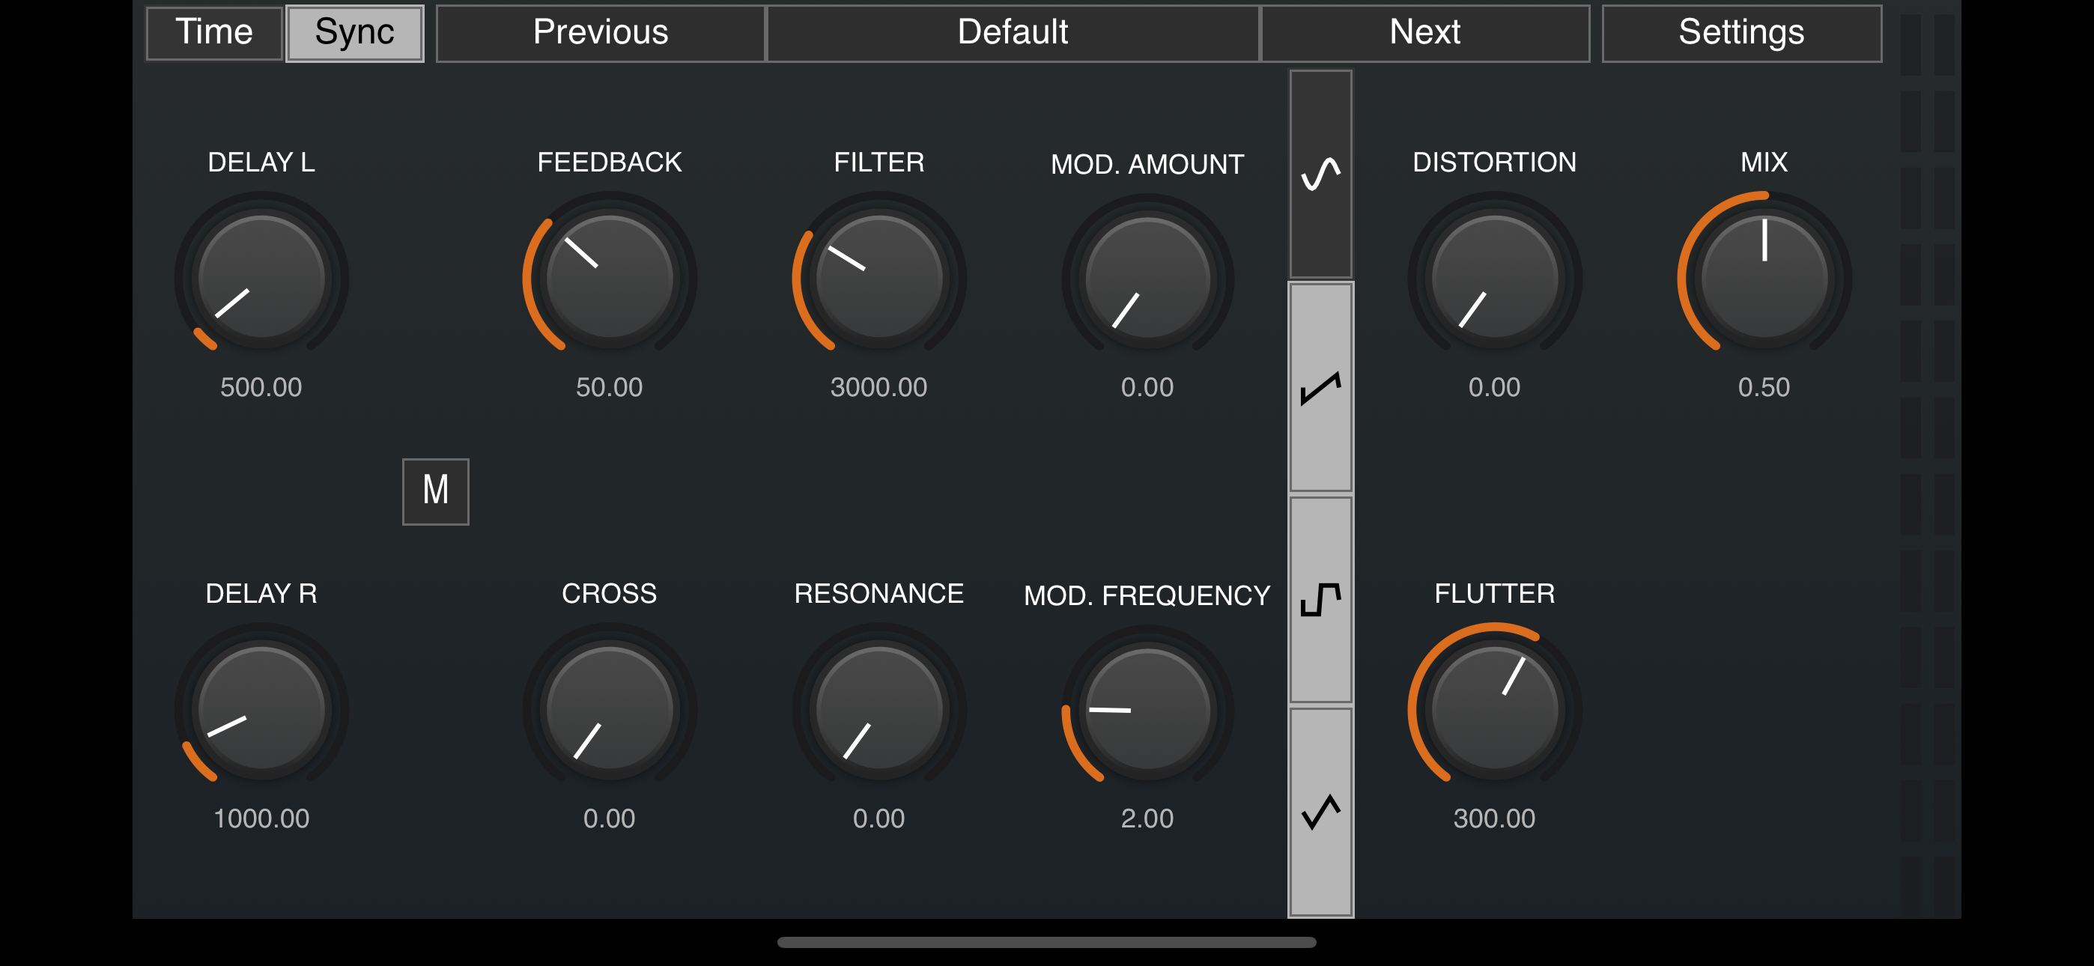Click the MOD. AMOUNT knob
The height and width of the screenshot is (966, 2094).
[x=1148, y=278]
